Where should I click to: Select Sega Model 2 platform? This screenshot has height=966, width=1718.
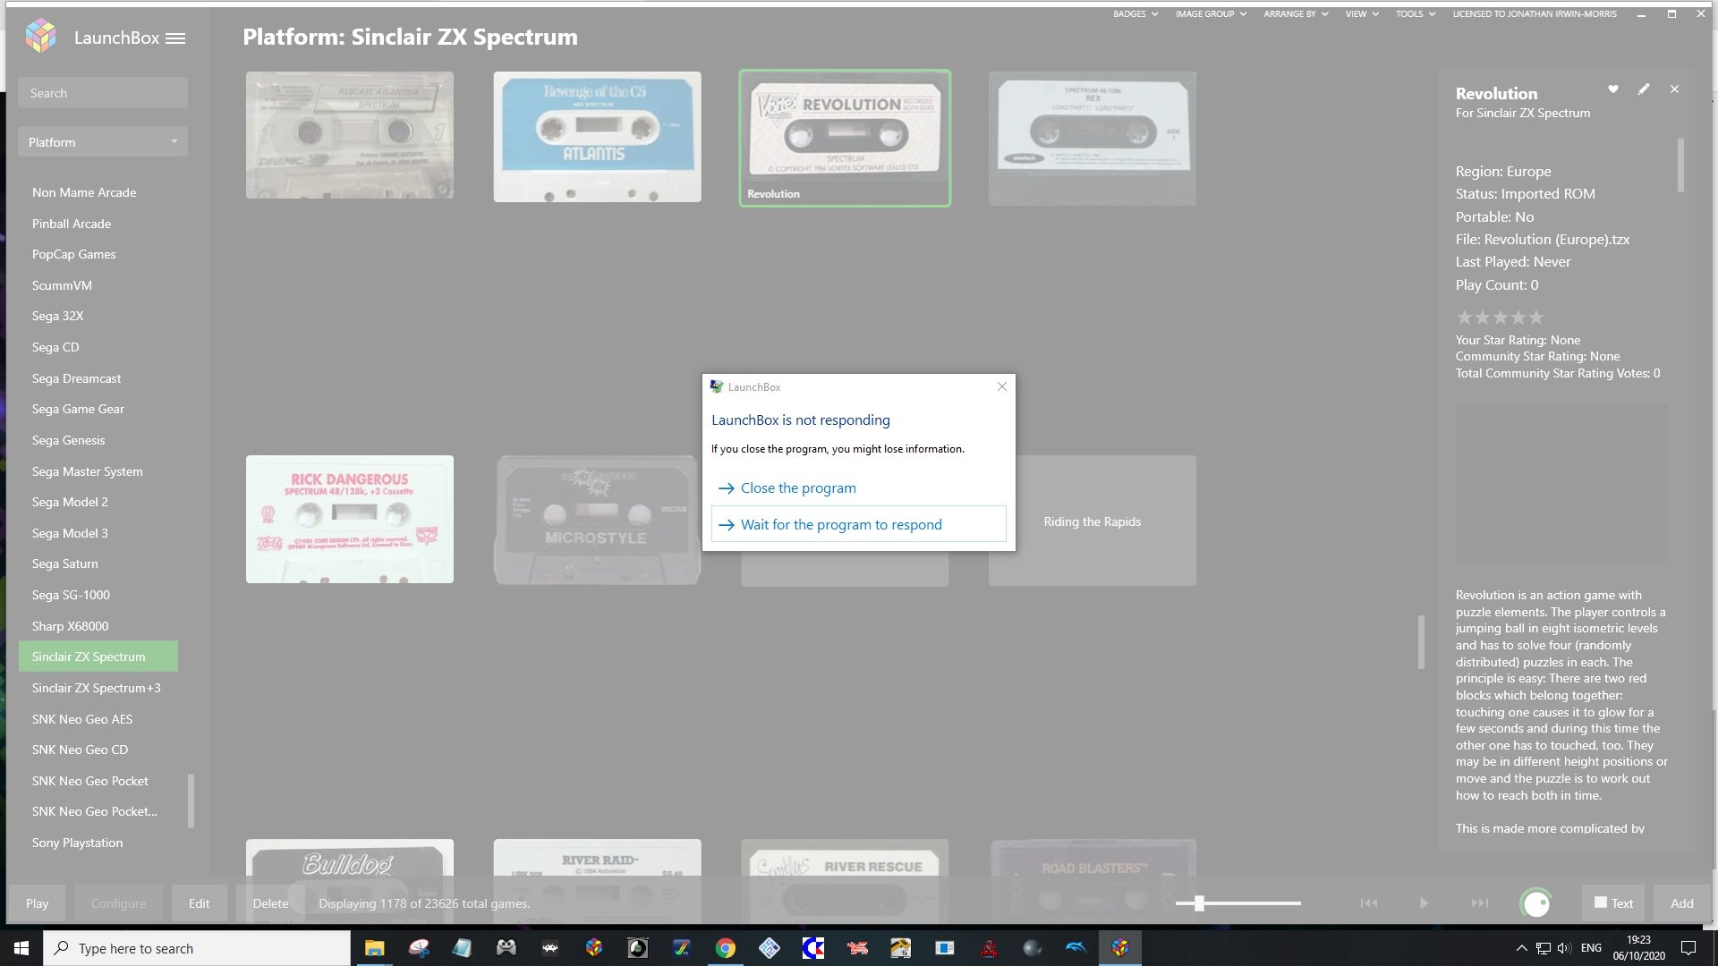click(70, 502)
